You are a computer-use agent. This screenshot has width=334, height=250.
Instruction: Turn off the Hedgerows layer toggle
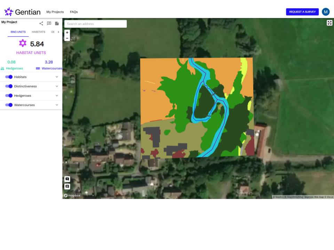[9, 96]
